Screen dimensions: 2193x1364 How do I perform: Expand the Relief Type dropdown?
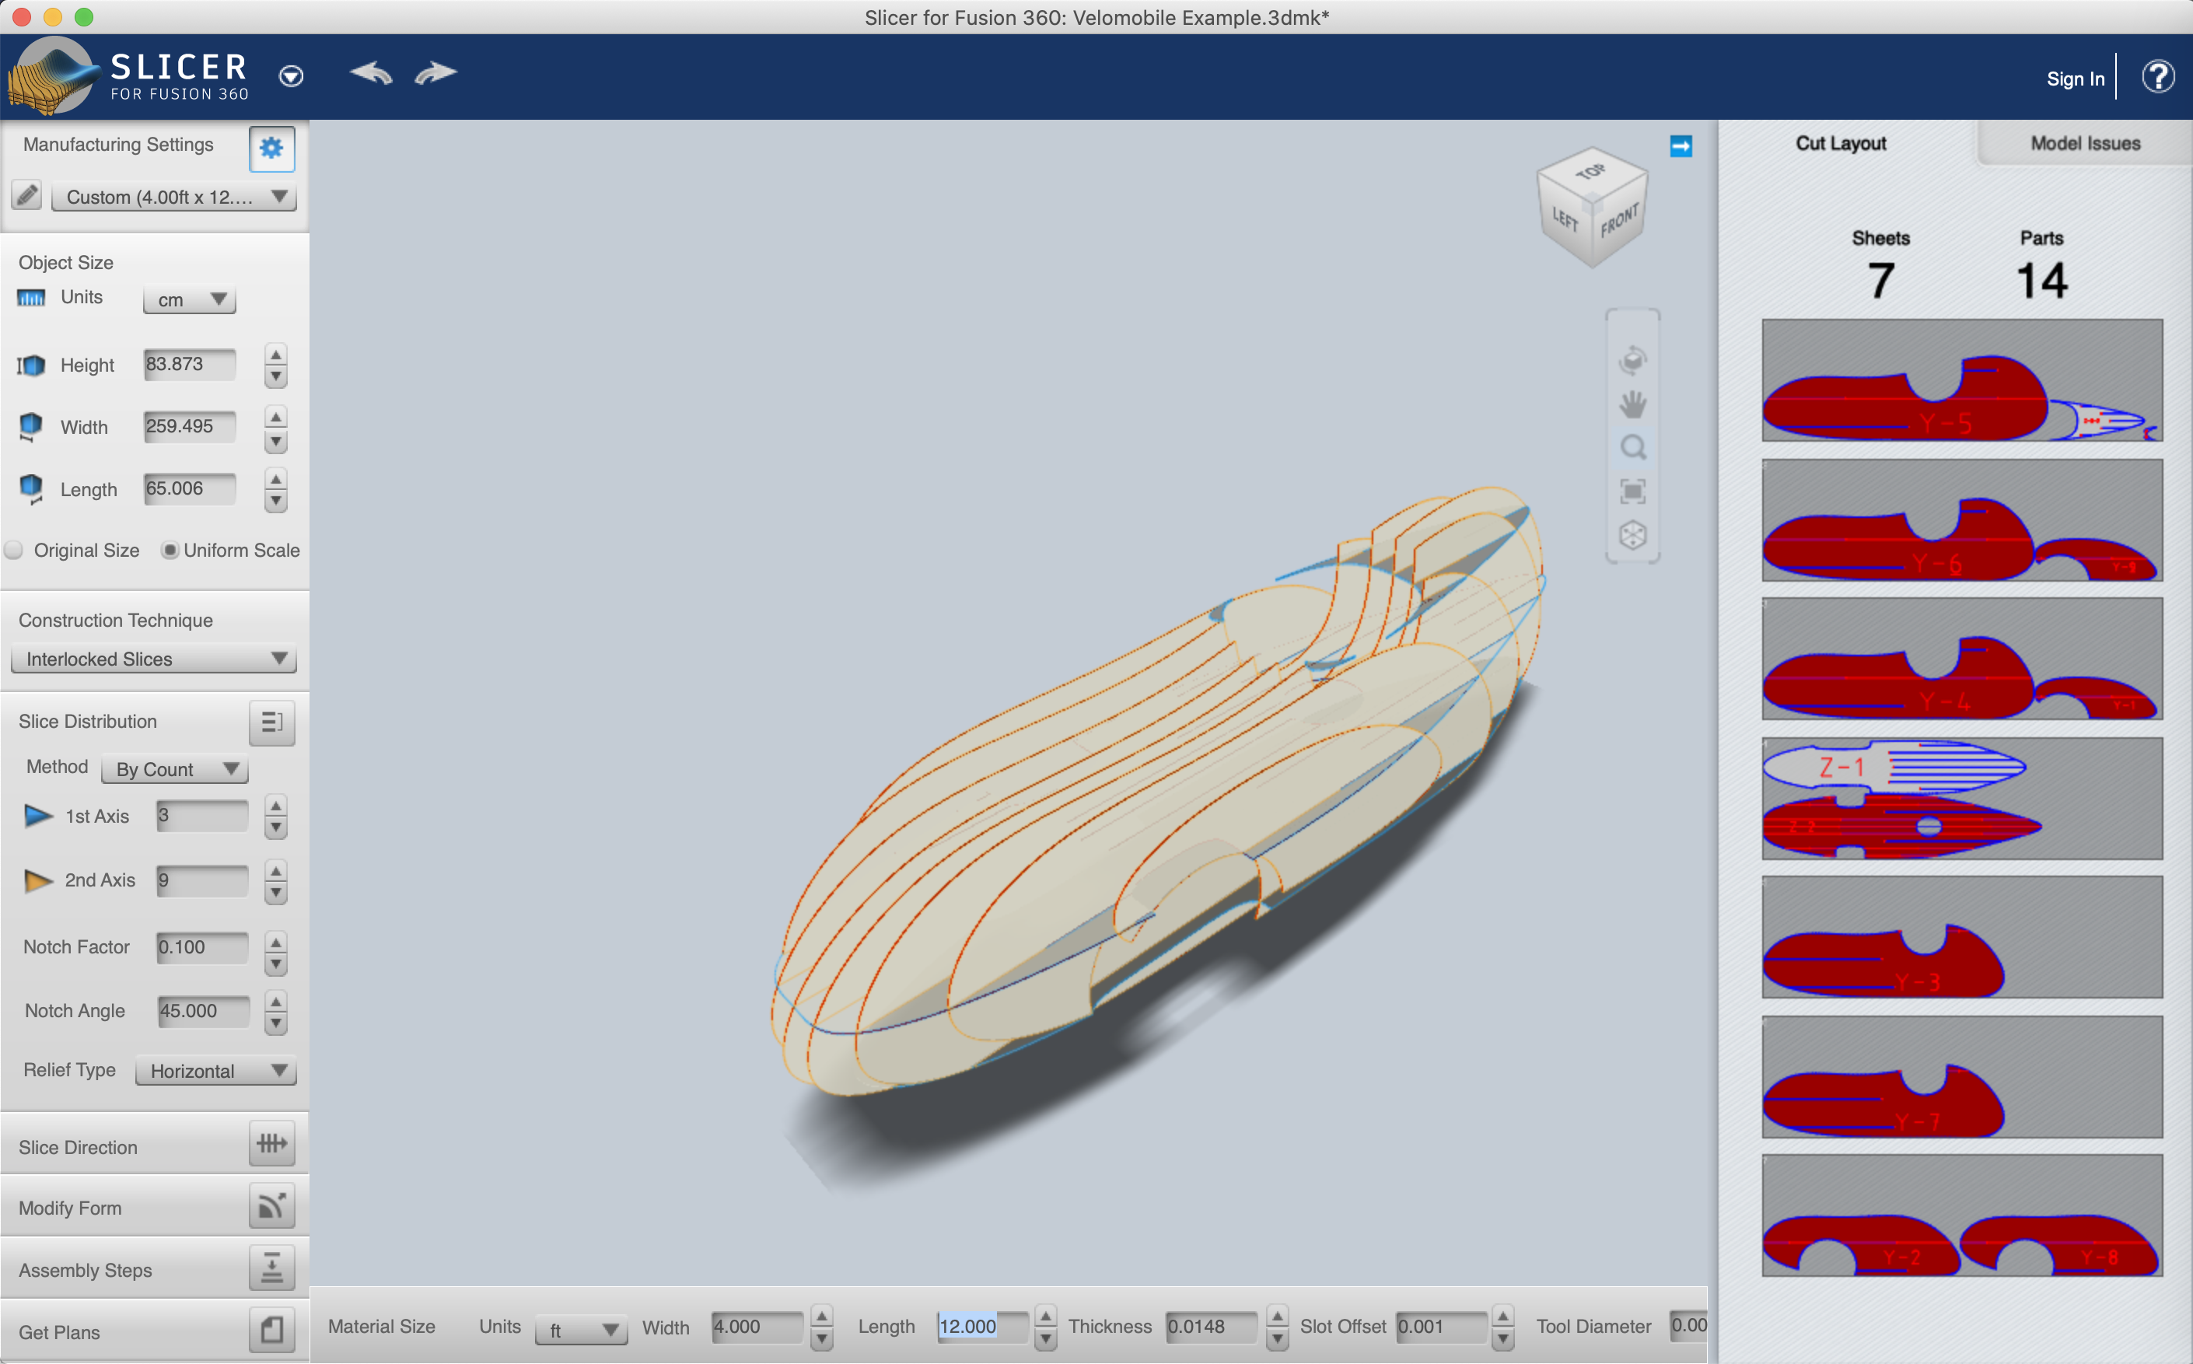pyautogui.click(x=215, y=1071)
